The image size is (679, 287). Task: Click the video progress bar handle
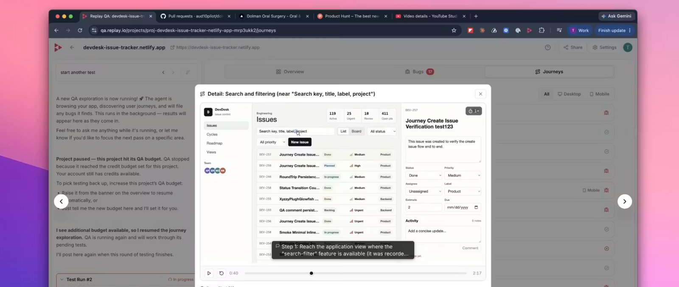tap(311, 273)
